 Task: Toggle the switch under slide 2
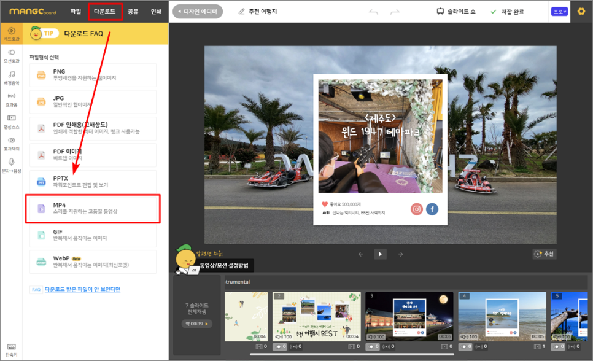279,347
